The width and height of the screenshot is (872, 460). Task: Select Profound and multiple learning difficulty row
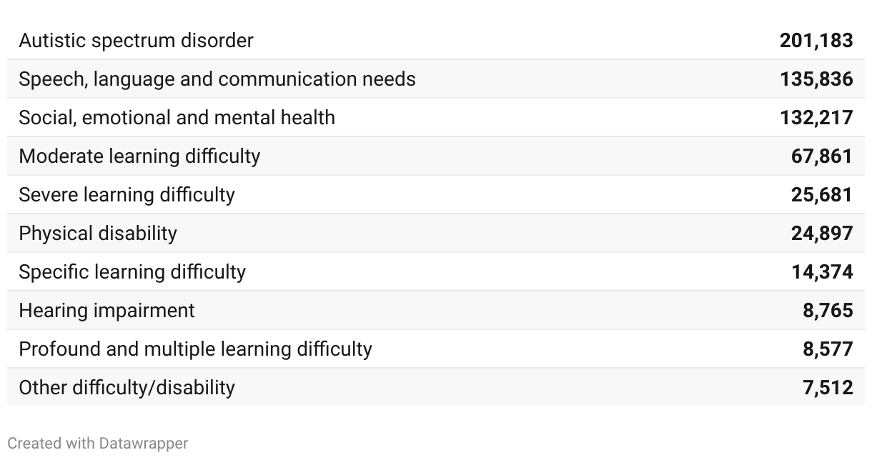[x=436, y=349]
